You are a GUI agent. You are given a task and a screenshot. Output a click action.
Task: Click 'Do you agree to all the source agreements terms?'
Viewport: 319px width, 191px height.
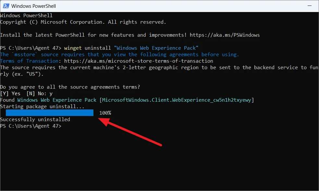click(x=70, y=87)
